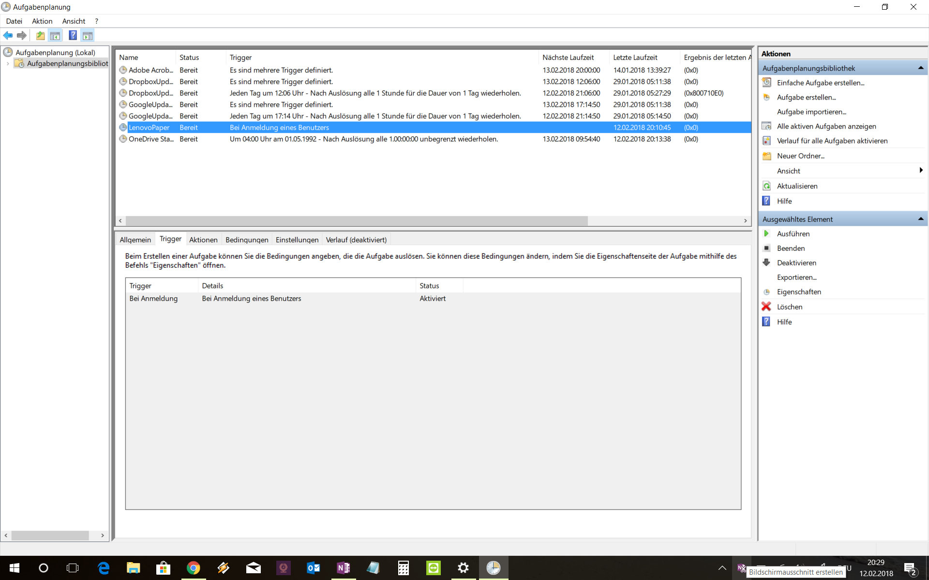Open the Aktion menu
This screenshot has height=580, width=929.
tap(42, 21)
